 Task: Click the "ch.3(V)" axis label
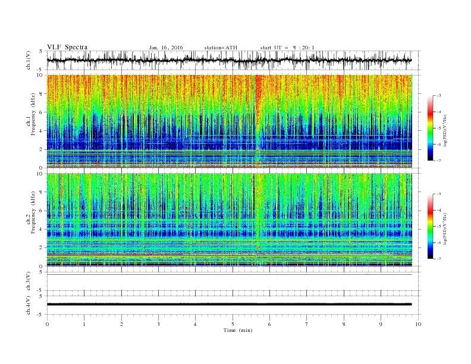tap(29, 281)
